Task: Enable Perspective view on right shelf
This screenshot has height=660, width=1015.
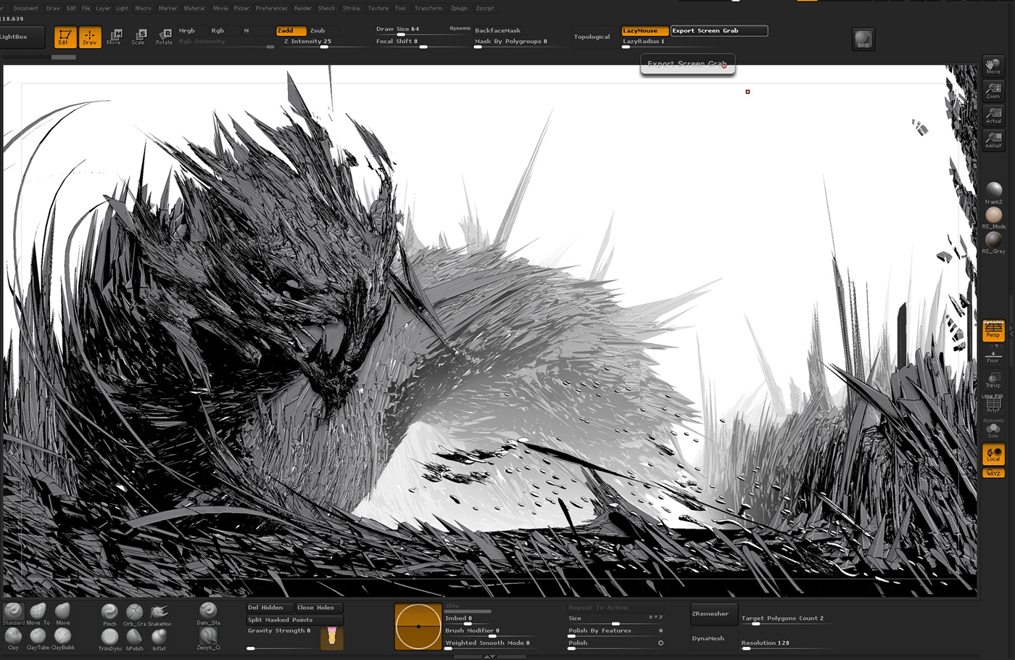Action: click(x=993, y=331)
